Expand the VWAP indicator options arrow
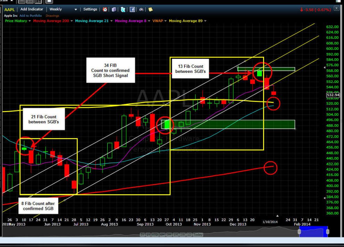The height and width of the screenshot is (247, 344). (165, 21)
